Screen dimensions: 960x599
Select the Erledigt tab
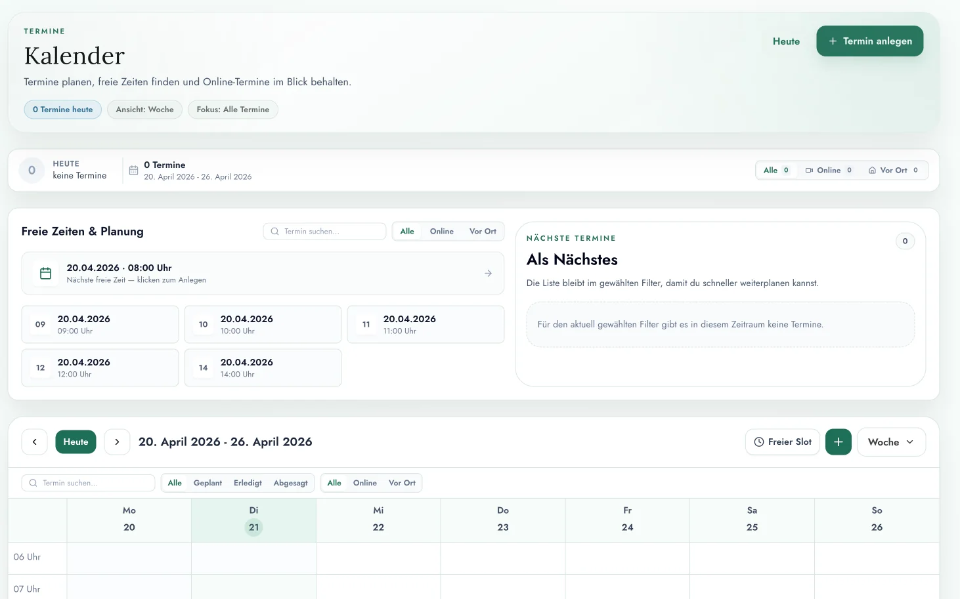248,483
